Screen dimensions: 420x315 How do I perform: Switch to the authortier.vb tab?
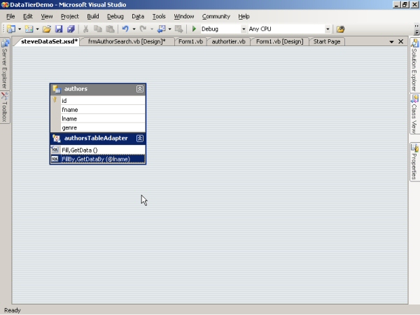tap(228, 41)
